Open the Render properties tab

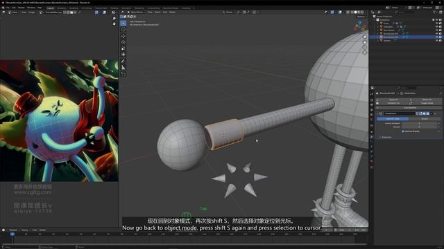372,100
